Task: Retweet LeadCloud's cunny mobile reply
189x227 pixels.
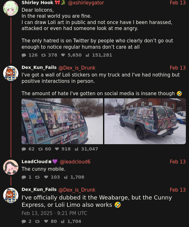Action: [x=37, y=177]
